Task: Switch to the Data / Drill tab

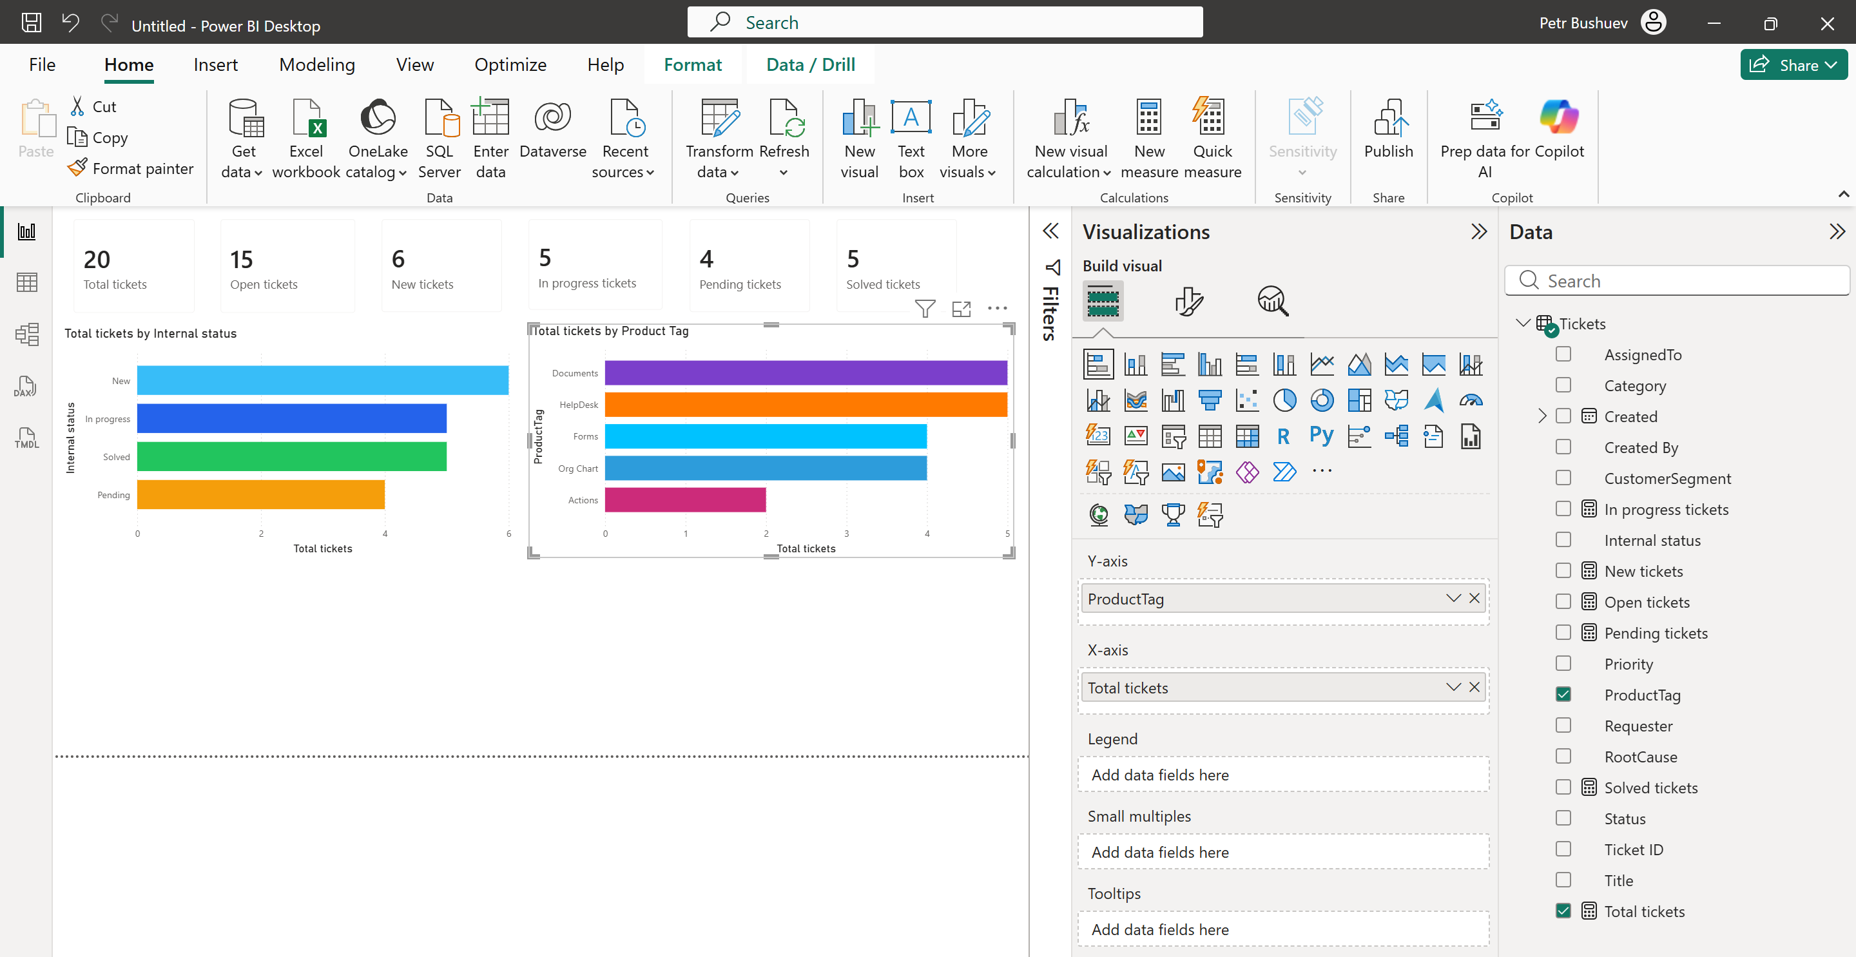Action: [x=811, y=65]
